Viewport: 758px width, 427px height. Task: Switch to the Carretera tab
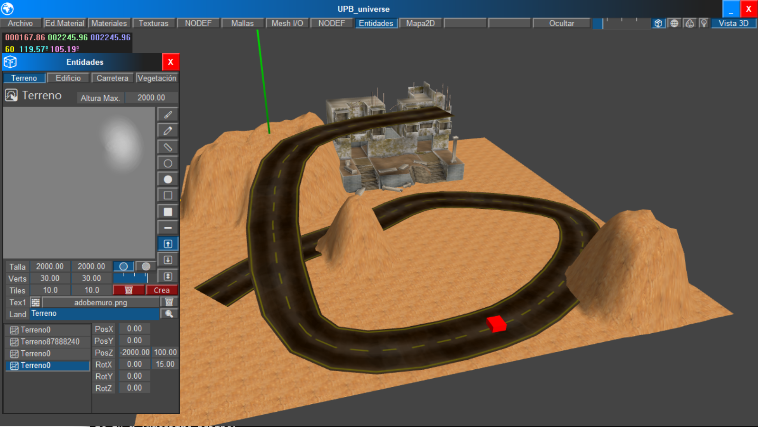pyautogui.click(x=112, y=78)
